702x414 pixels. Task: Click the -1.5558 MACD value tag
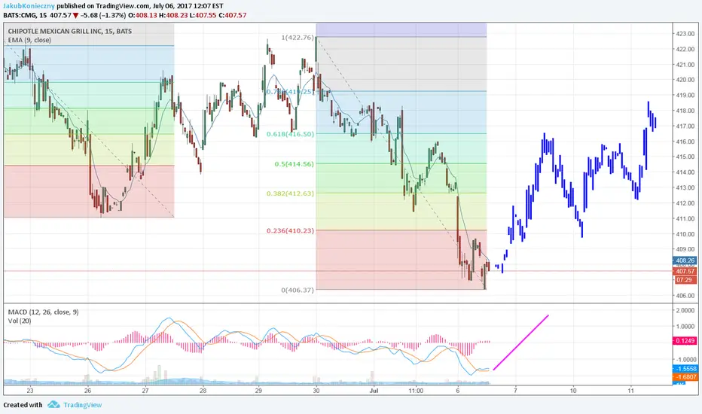[685, 369]
